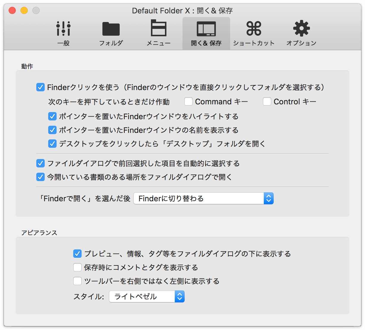The height and width of the screenshot is (330, 365).
Task: Open the 一般 (General) sliders icon
Action: point(63,29)
